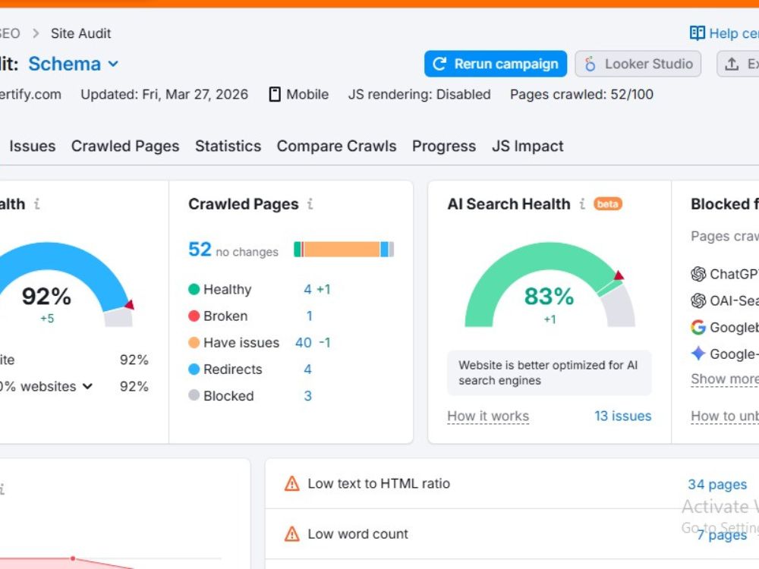The width and height of the screenshot is (759, 569).
Task: Click the Have issues count 40
Action: [x=304, y=343]
